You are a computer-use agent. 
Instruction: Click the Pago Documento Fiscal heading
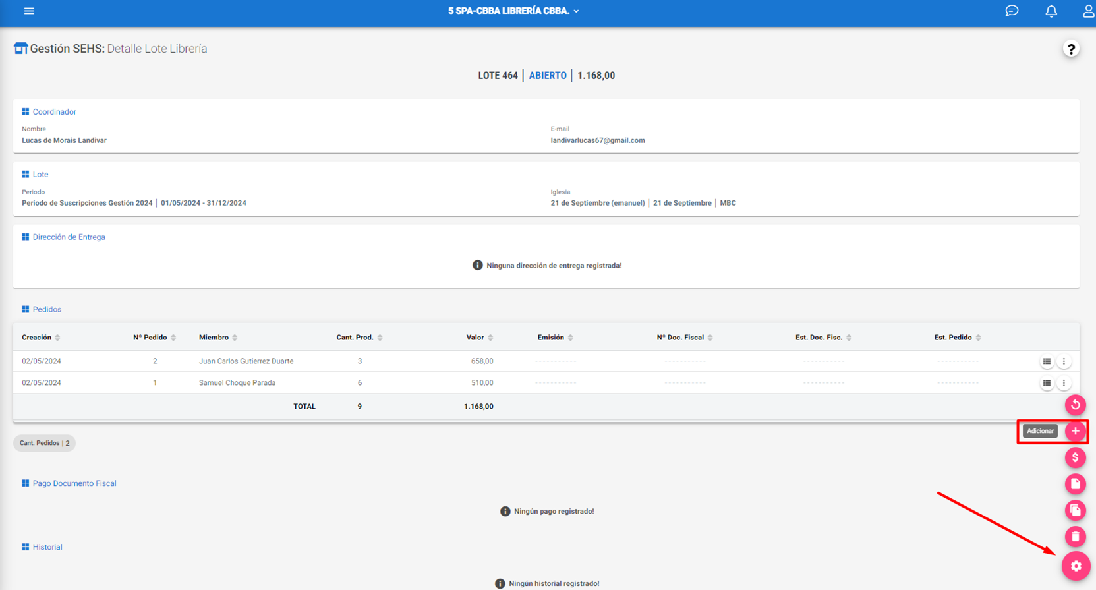(x=74, y=483)
